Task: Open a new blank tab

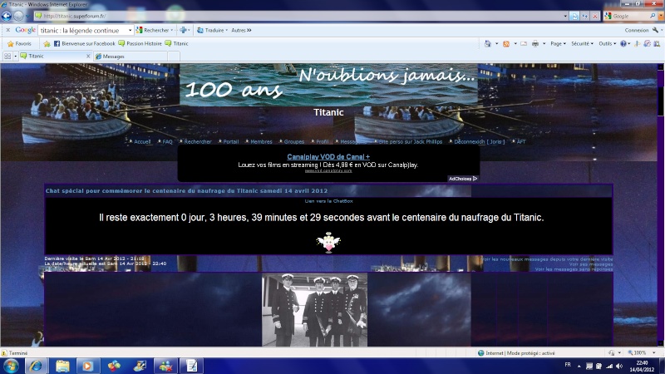Action: (x=174, y=56)
